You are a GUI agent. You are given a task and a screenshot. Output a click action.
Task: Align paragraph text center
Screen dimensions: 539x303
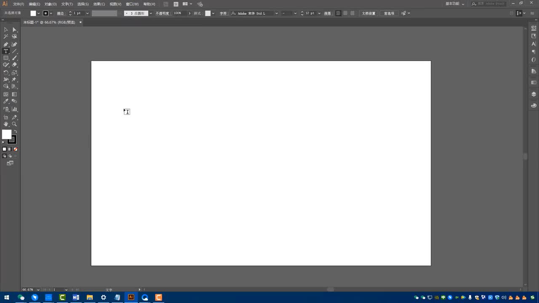[x=345, y=13]
